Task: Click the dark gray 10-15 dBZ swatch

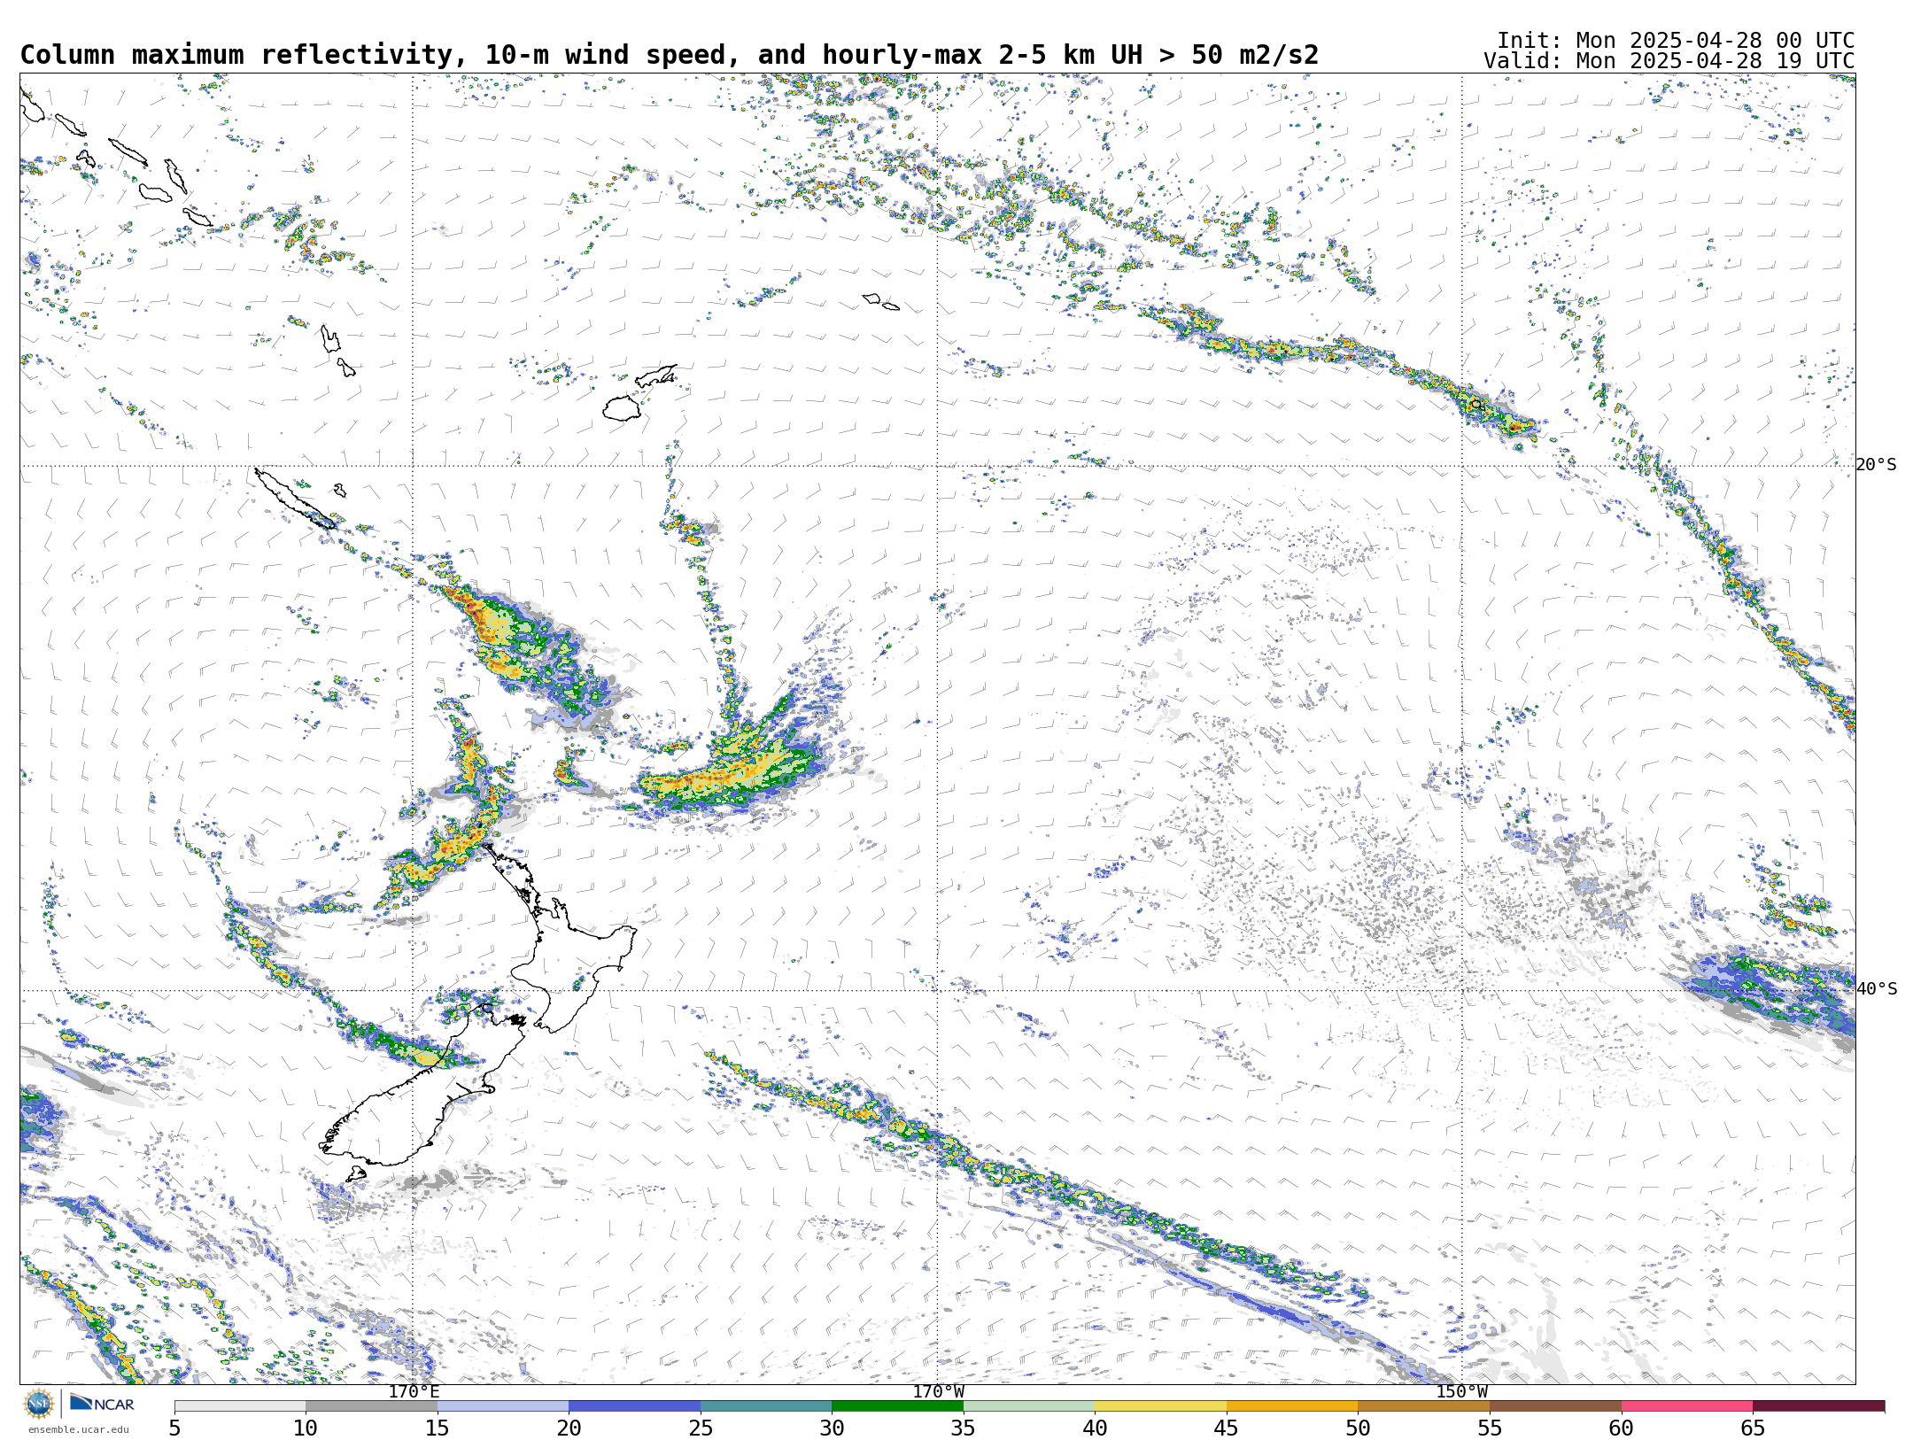Action: [371, 1406]
